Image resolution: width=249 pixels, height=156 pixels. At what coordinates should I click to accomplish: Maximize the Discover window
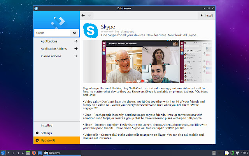(x=209, y=8)
